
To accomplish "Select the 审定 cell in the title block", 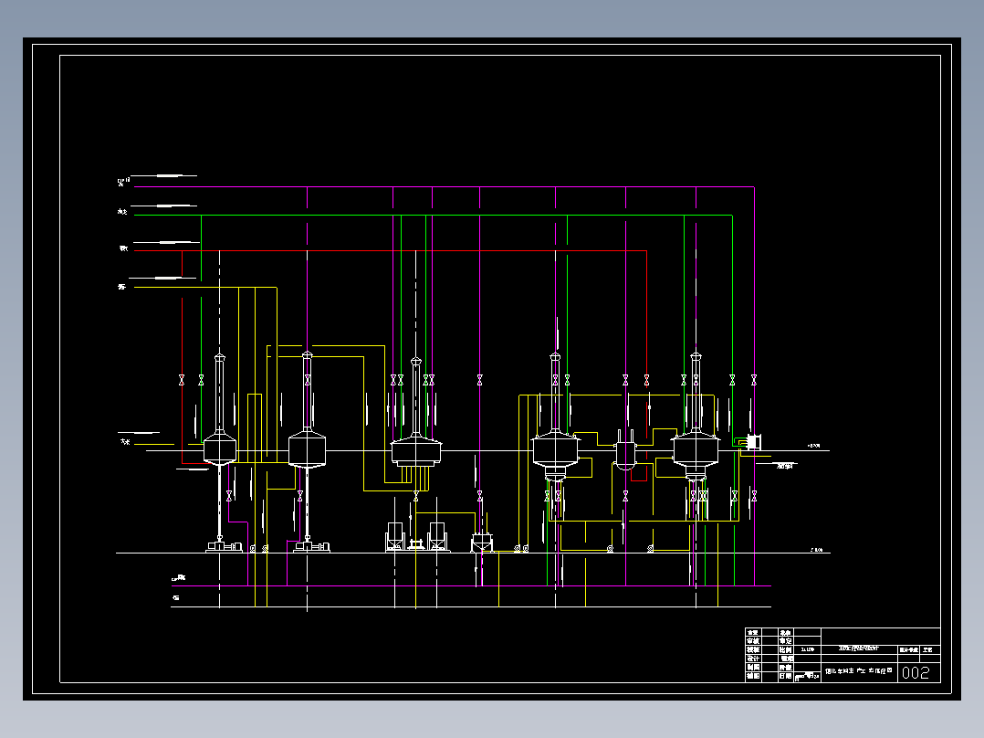I will (x=786, y=640).
